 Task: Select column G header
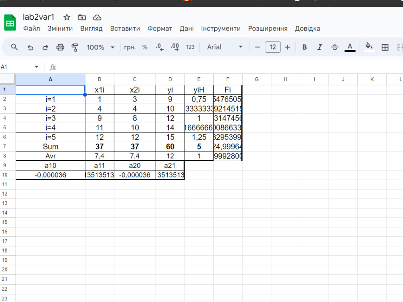256,79
